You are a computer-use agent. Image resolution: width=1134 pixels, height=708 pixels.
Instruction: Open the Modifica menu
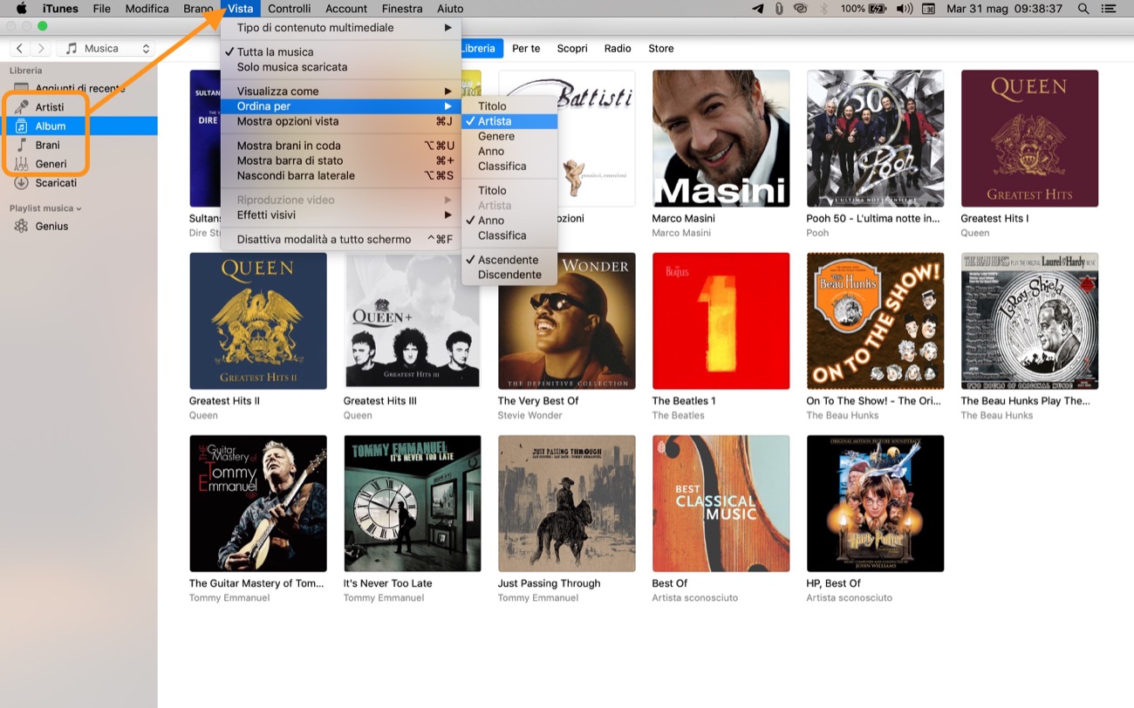147,9
